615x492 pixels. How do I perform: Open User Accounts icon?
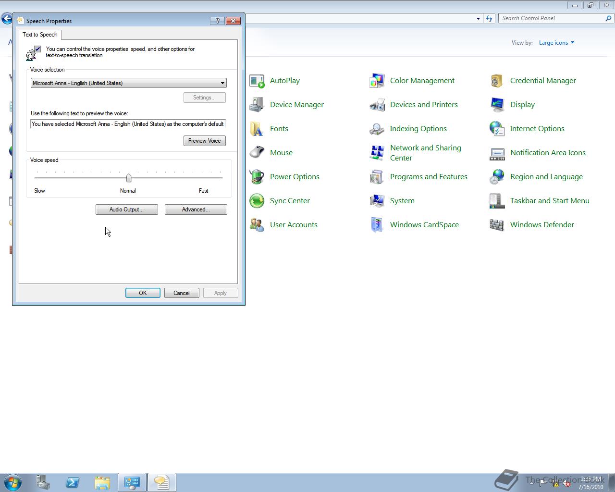[x=257, y=225]
